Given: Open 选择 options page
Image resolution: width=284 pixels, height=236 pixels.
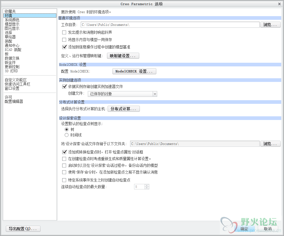Looking at the screenshot, I should coord(8,33).
